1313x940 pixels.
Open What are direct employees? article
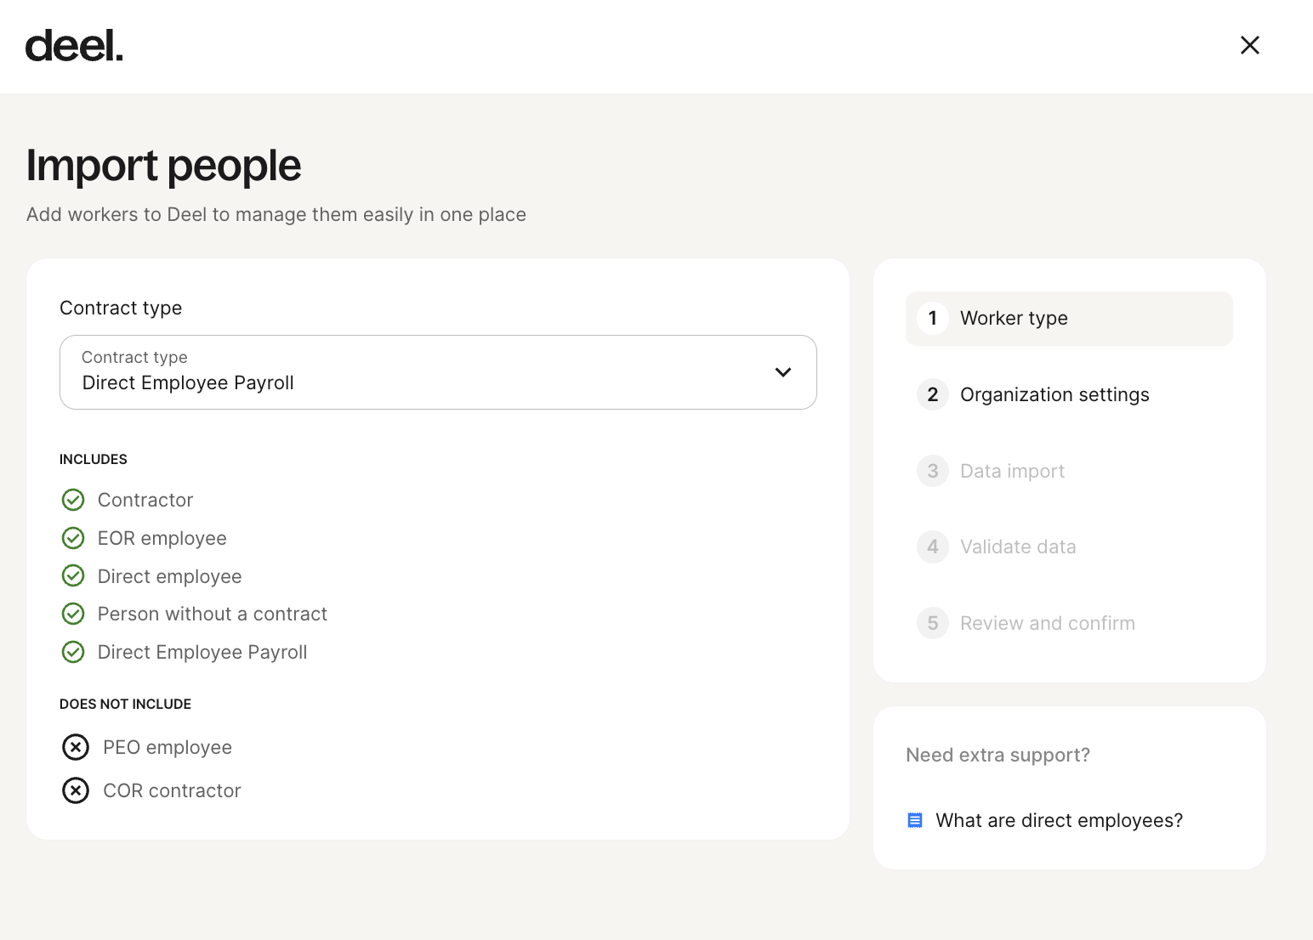click(x=1059, y=820)
